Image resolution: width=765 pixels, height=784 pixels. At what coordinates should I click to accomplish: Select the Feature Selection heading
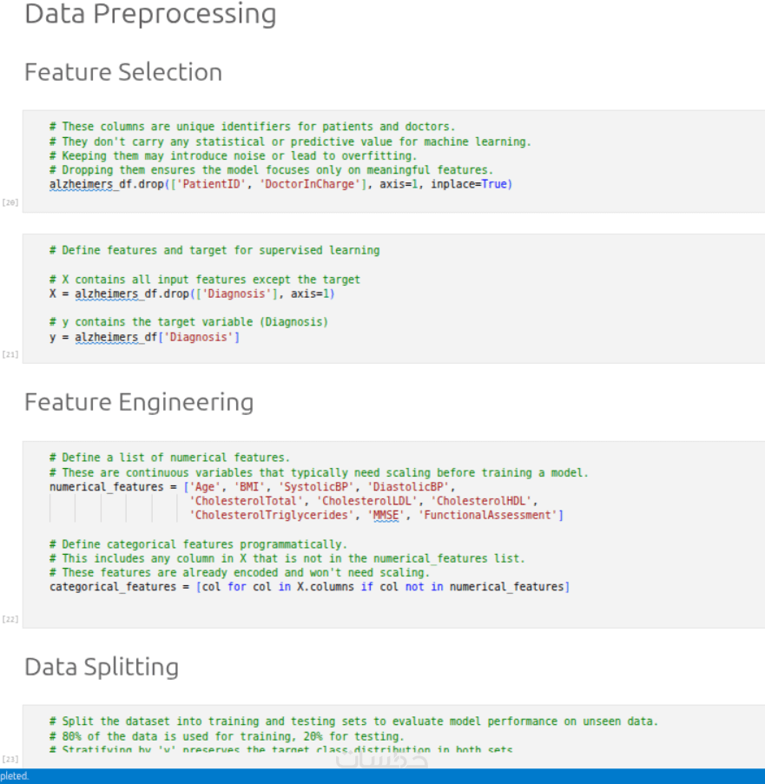123,72
